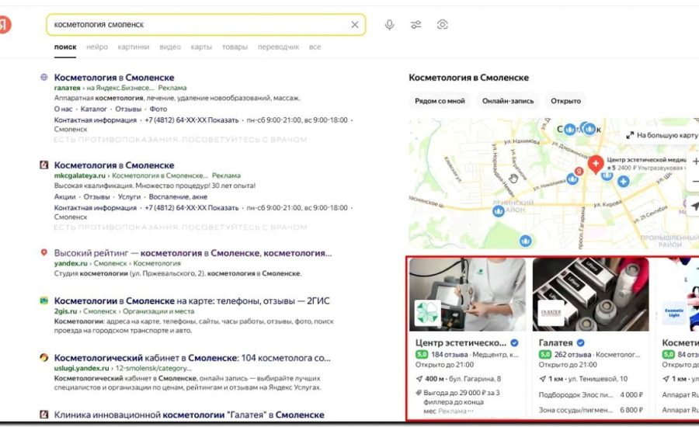Apply the Рядом со мной filter
Screen dimensions: 699x427
click(440, 101)
